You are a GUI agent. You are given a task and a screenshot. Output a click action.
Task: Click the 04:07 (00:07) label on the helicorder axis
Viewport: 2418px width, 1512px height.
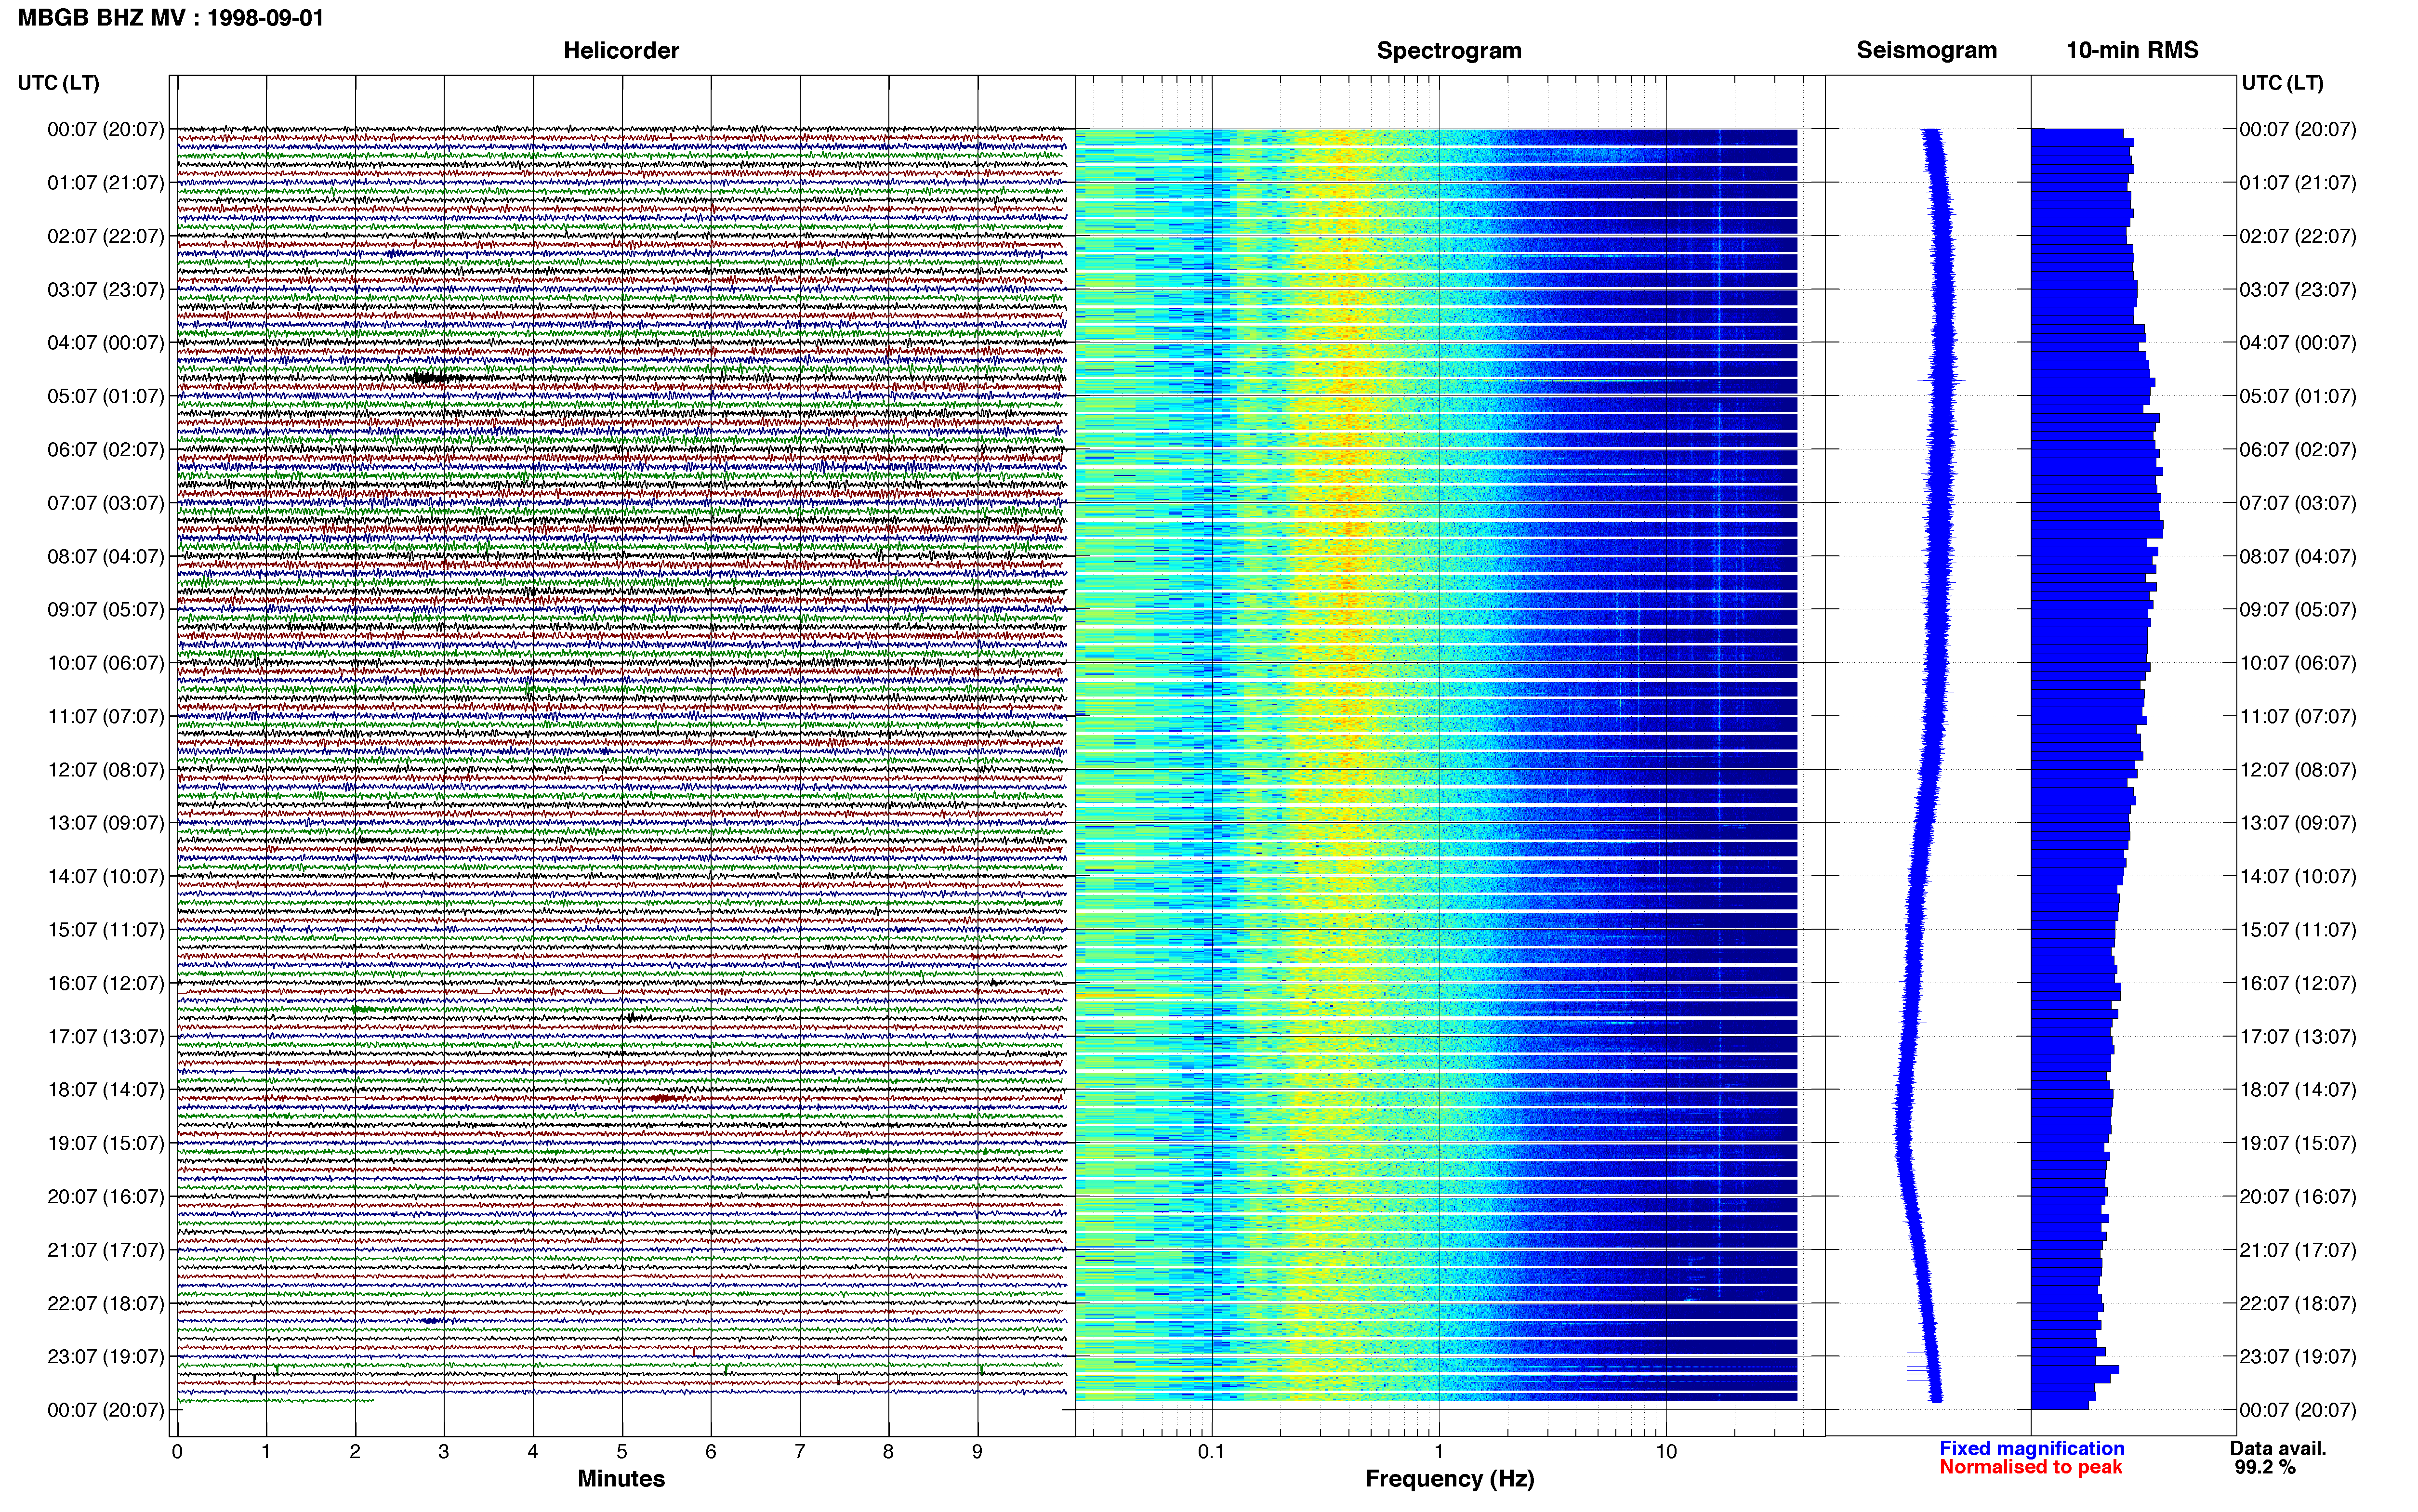point(106,343)
